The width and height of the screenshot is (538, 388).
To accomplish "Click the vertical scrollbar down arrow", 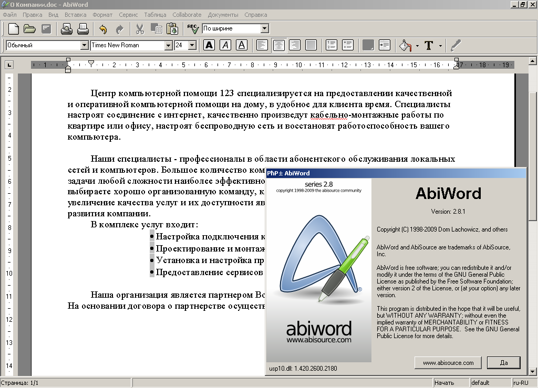I will pyautogui.click(x=533, y=371).
